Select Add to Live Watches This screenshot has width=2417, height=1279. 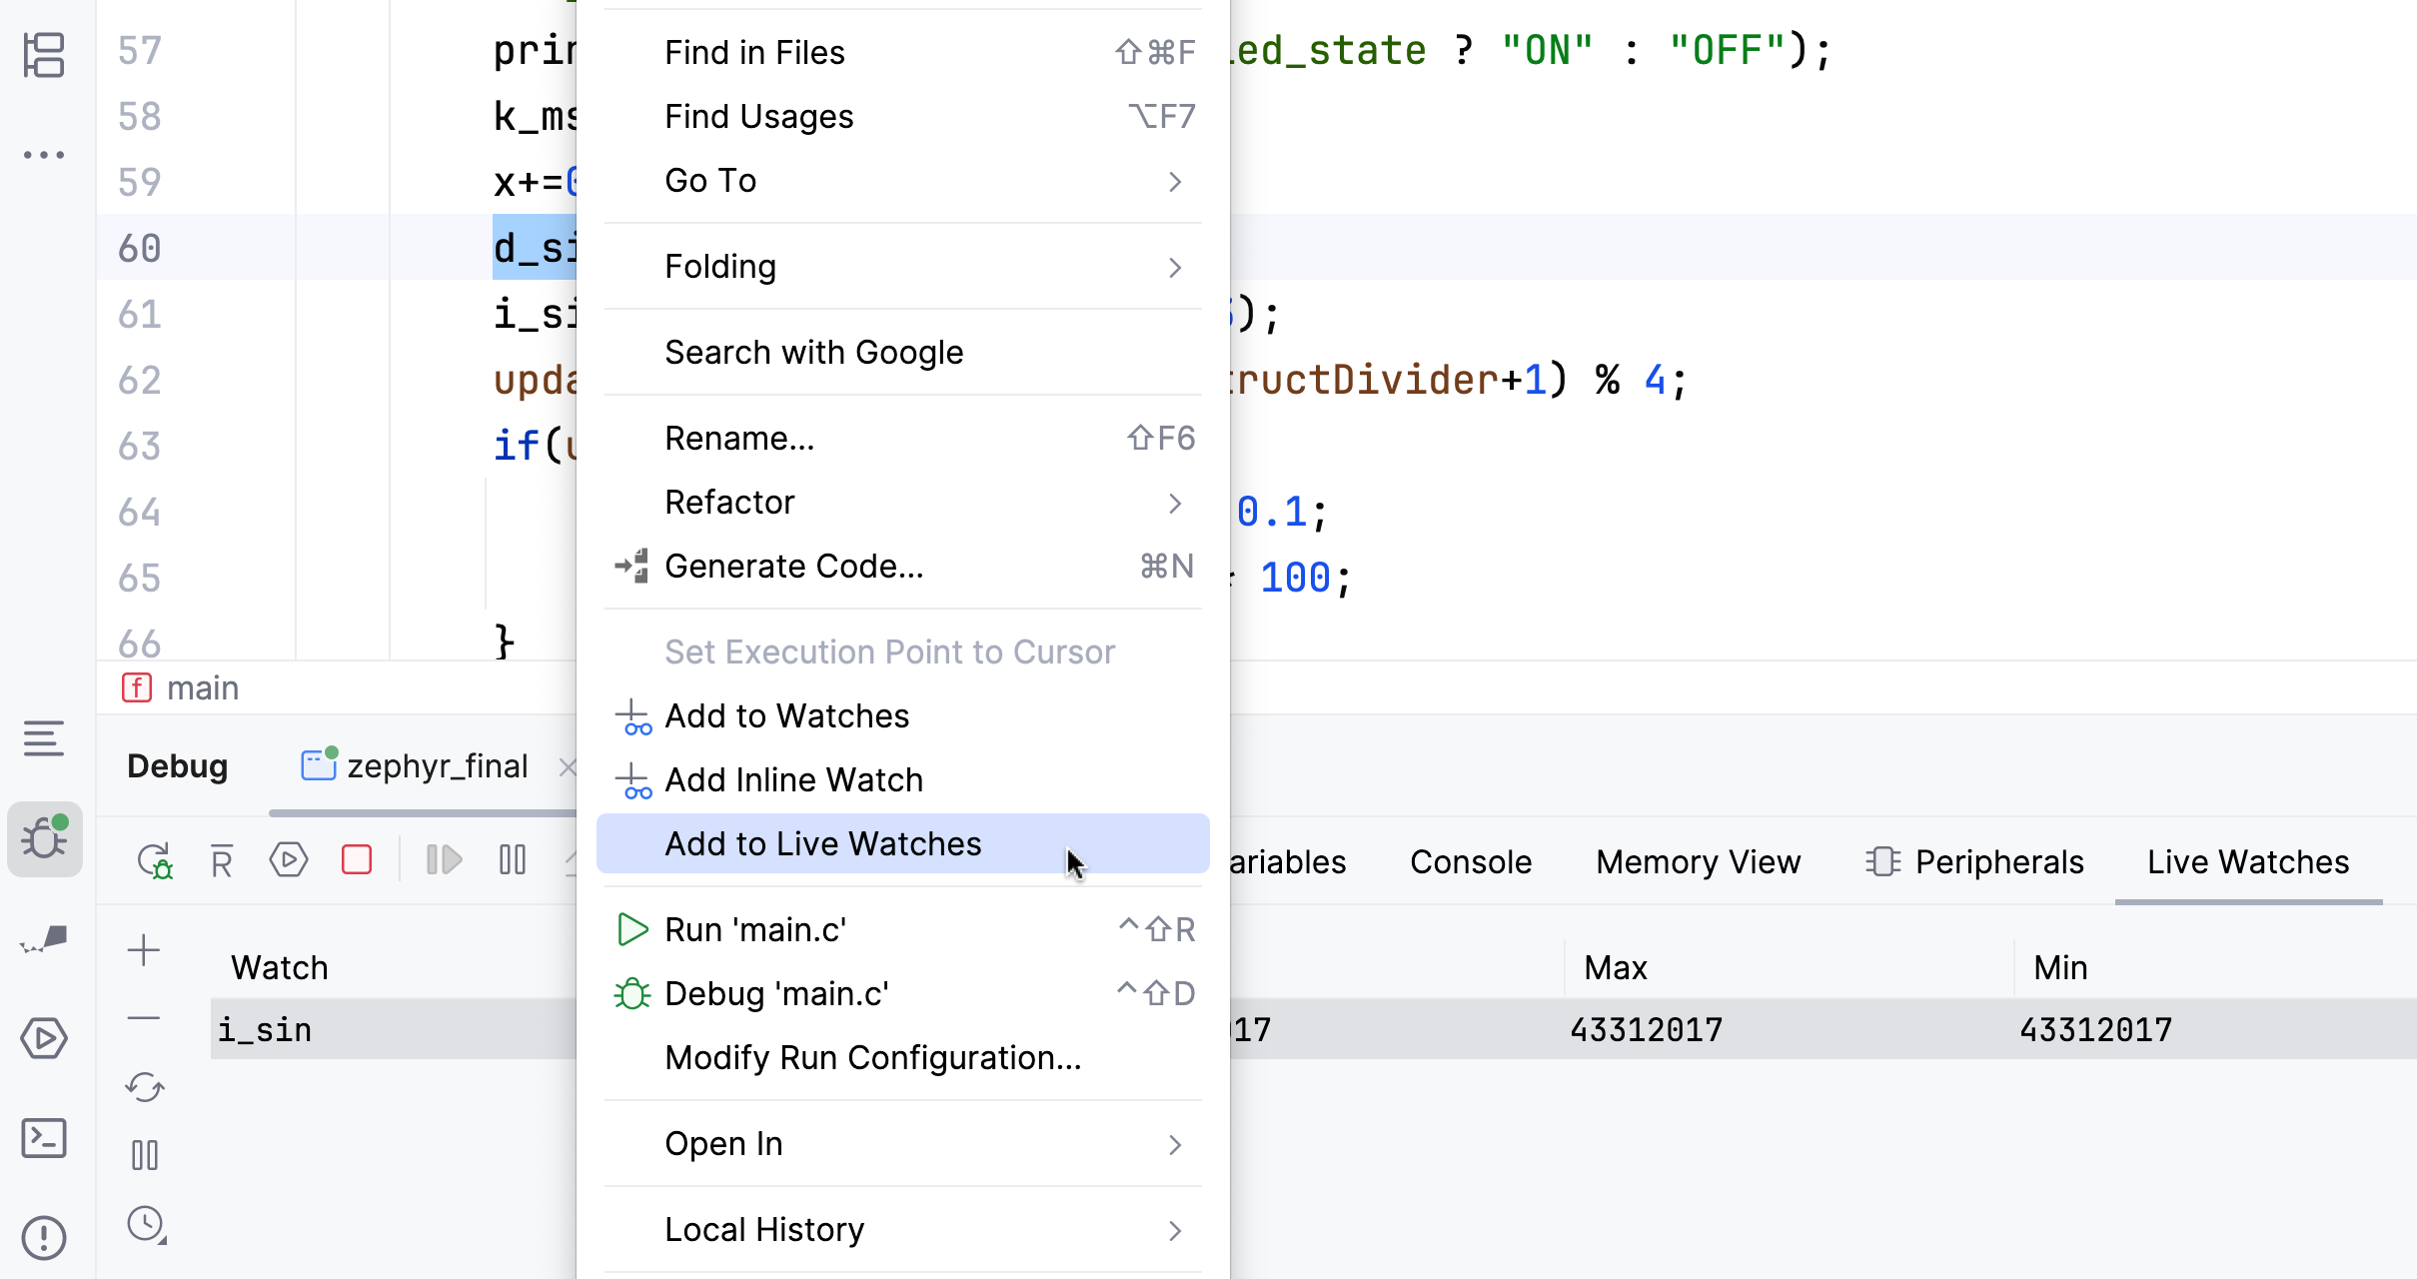(822, 843)
